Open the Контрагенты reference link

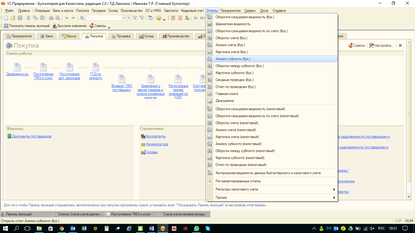click(x=156, y=136)
